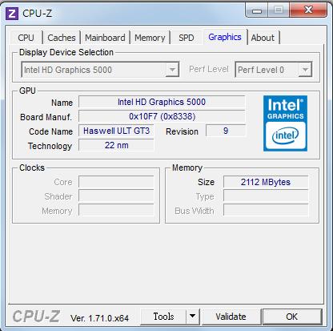Viewport: 333px width, 331px height.
Task: Click the Board Manuf. value 0x10F7 (0x8338)
Action: click(162, 116)
